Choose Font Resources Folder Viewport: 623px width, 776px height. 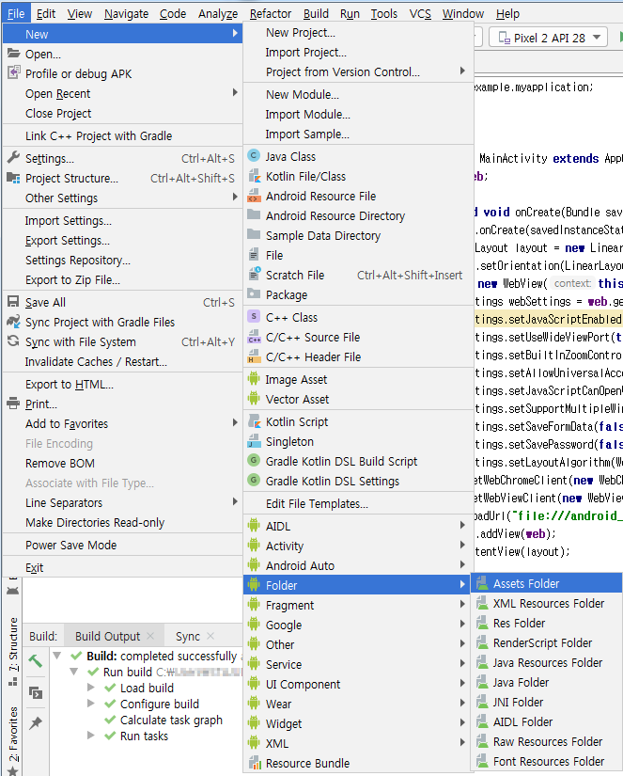tap(546, 761)
